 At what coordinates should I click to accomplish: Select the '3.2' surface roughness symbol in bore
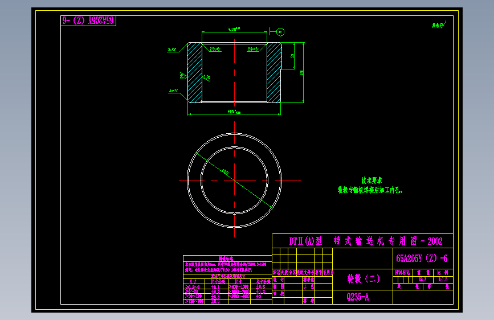(206, 77)
